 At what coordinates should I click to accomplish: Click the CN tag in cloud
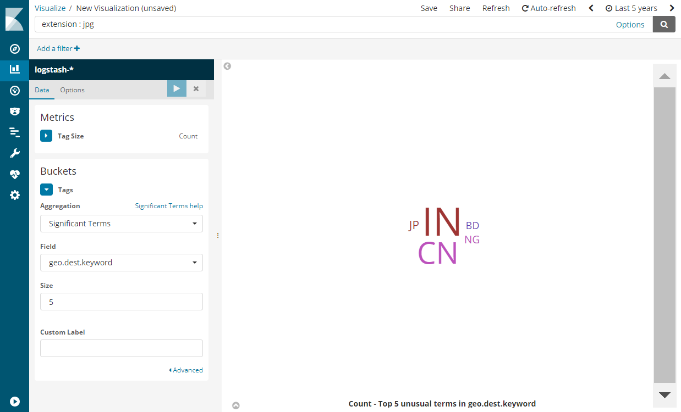[x=438, y=254]
